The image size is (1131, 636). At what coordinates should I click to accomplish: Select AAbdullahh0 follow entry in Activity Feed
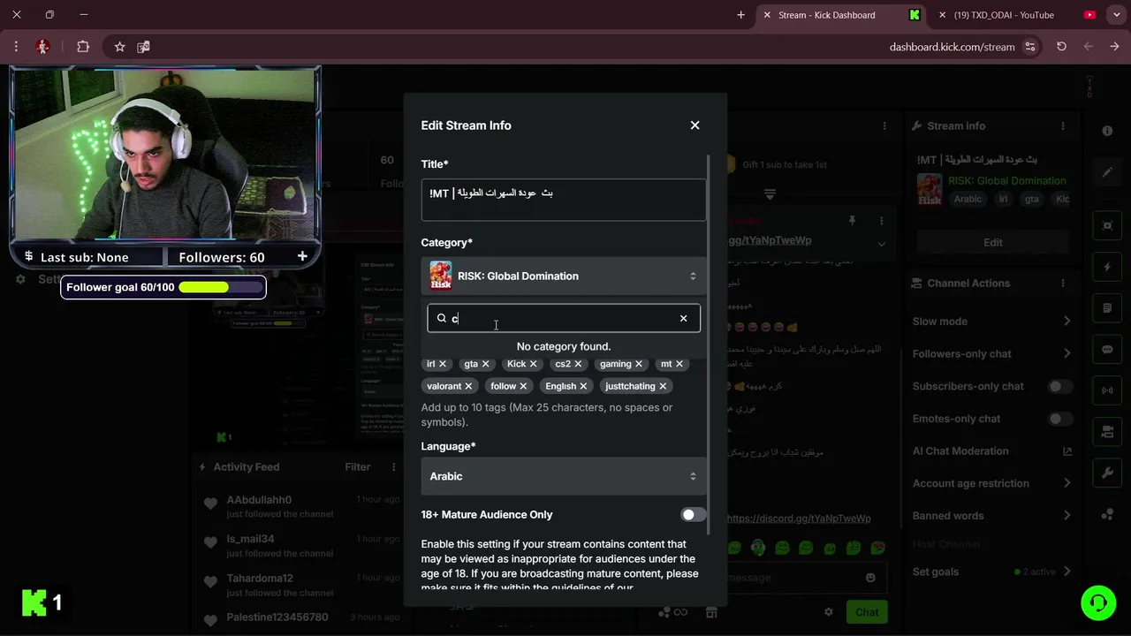(x=300, y=506)
